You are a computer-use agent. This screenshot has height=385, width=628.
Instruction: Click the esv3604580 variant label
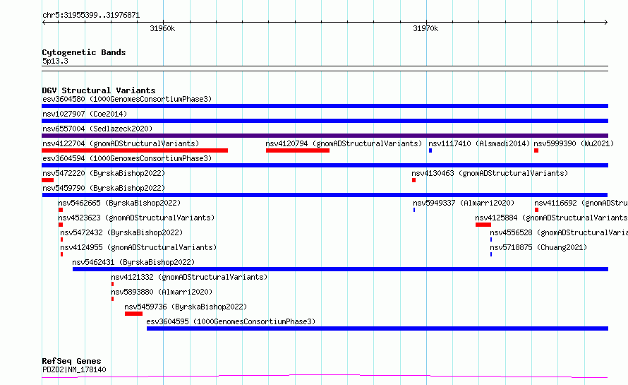click(x=126, y=99)
